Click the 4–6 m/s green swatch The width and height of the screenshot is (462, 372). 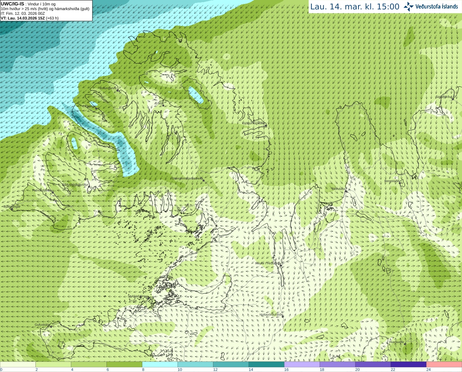pyautogui.click(x=89, y=364)
